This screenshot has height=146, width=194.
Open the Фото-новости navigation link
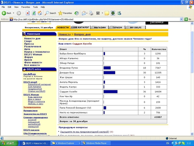tap(33, 62)
